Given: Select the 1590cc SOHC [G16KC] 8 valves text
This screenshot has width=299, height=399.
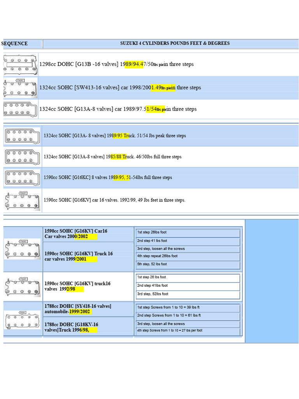Looking at the screenshot, I should click(108, 177).
